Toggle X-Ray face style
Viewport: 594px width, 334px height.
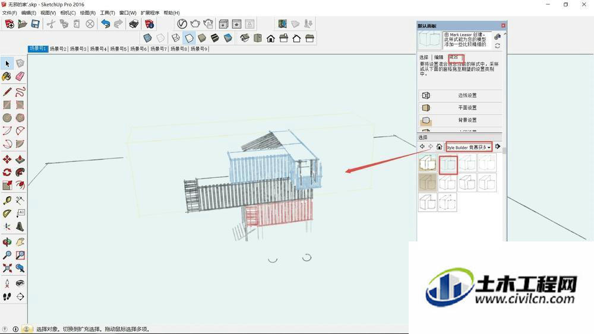[x=147, y=38]
